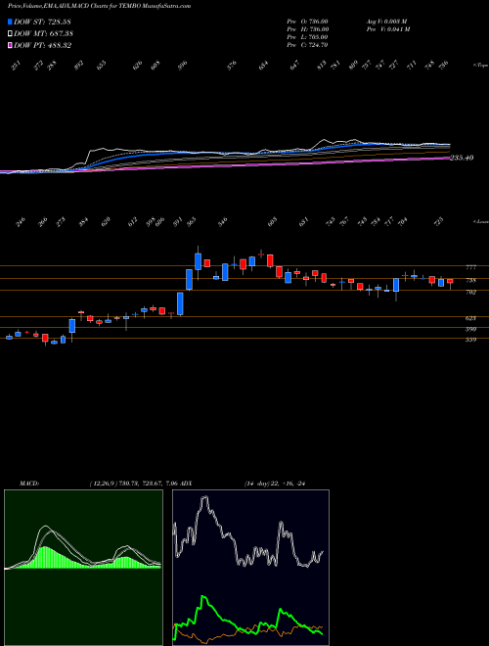
Task: Select the 'DOW ST: 728.58' legend text
Action: (42, 22)
